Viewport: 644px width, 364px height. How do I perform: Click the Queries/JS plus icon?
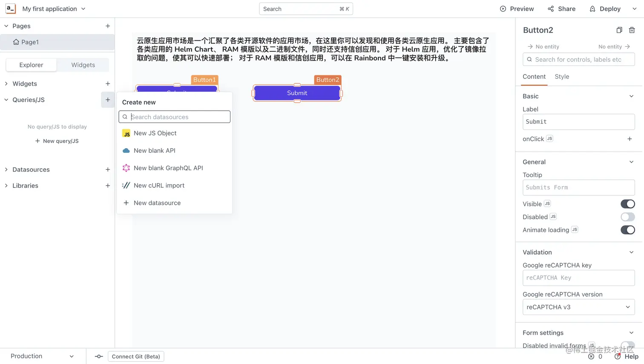click(x=108, y=100)
